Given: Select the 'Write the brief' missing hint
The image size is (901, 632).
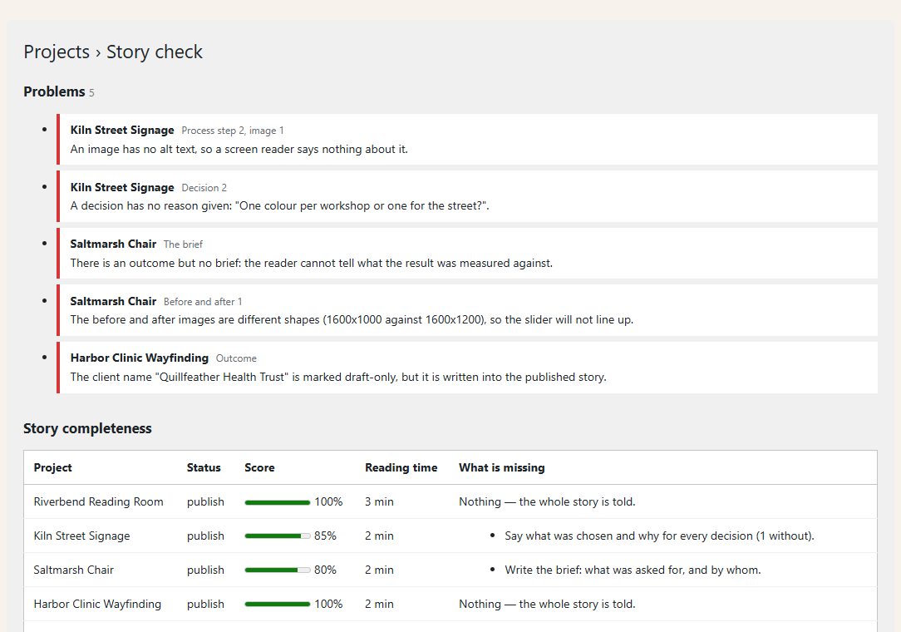Looking at the screenshot, I should click(x=633, y=570).
